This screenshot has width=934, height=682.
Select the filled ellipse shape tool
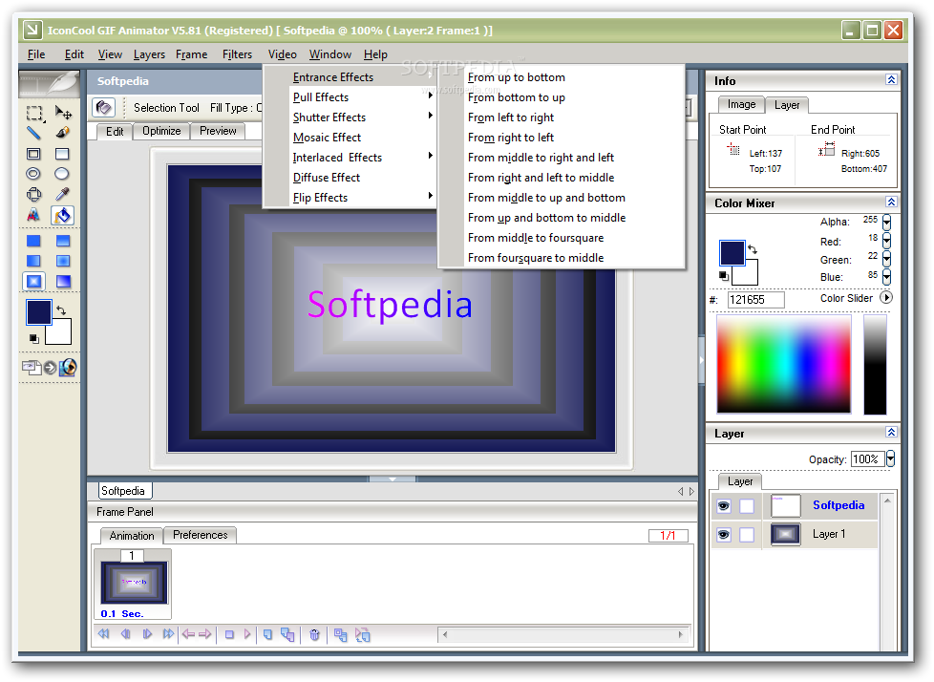(x=63, y=173)
